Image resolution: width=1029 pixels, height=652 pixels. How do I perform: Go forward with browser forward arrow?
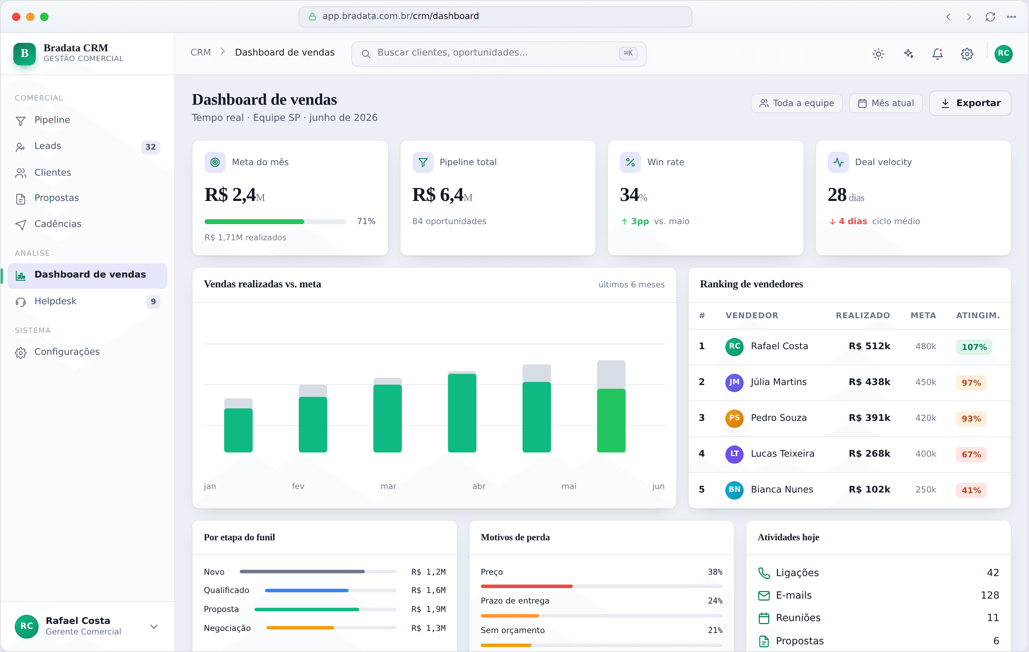pyautogui.click(x=969, y=17)
